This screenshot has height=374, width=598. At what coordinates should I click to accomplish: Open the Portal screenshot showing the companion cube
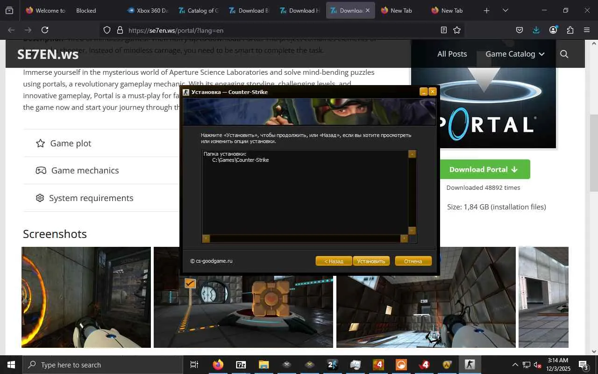pyautogui.click(x=243, y=311)
